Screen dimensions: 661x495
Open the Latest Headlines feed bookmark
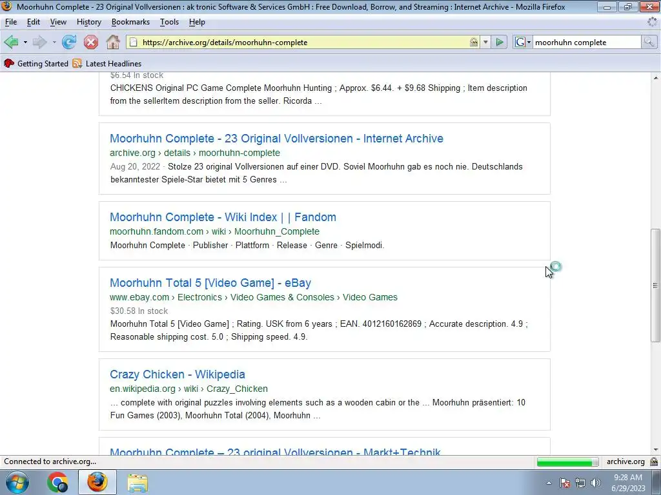[107, 64]
